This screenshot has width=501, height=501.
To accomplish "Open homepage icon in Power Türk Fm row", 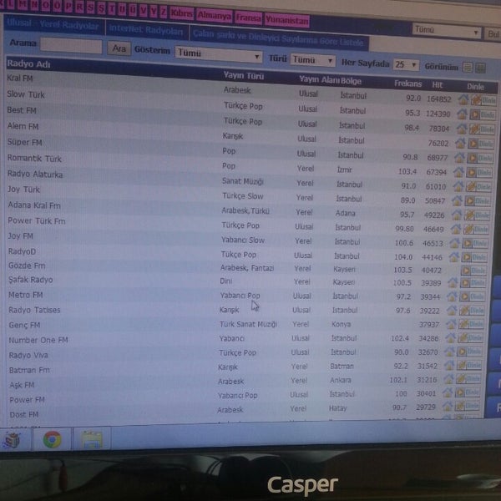I will pyautogui.click(x=456, y=229).
